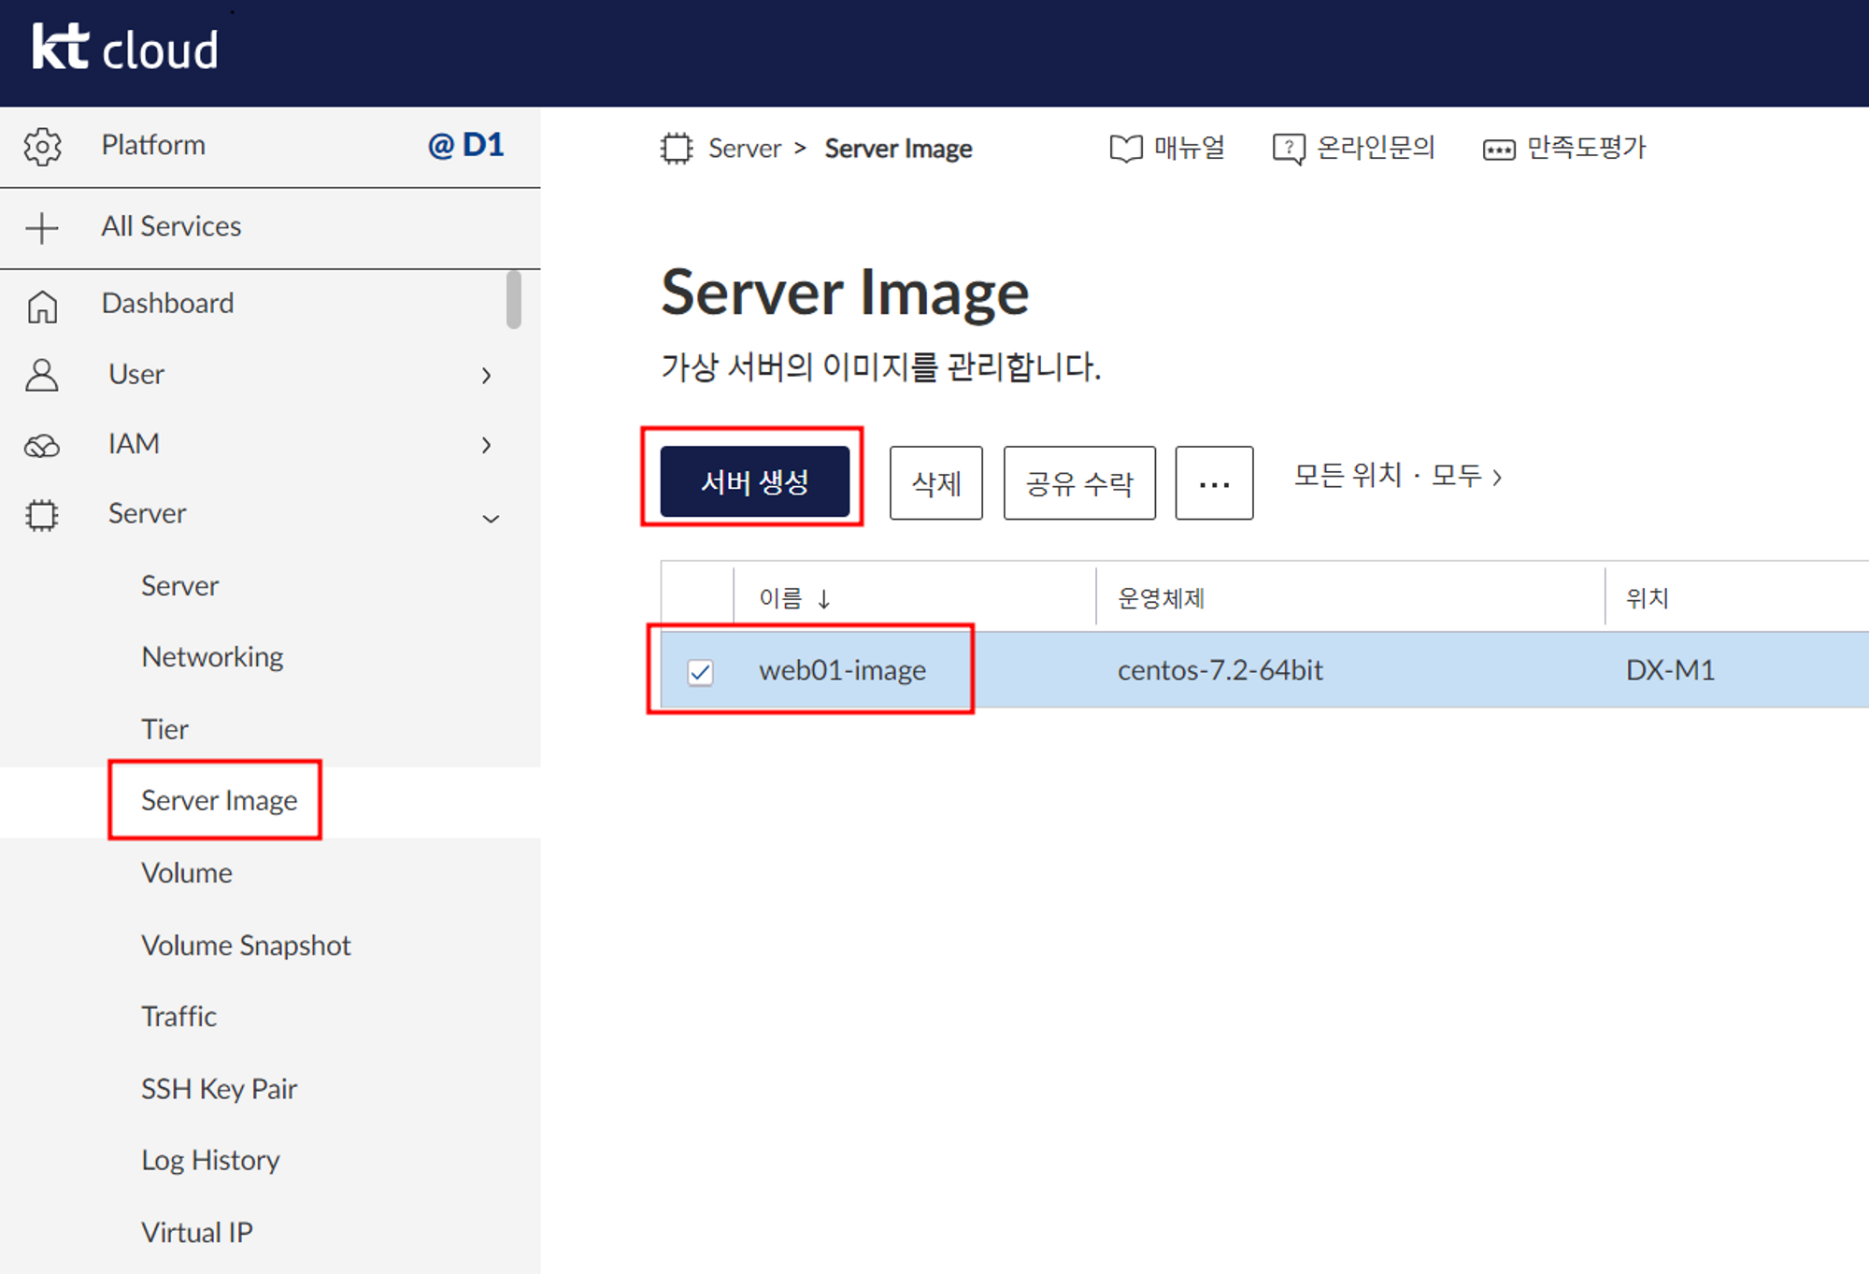The image size is (1869, 1274).
Task: Open online inquiry question icon (온라인문의)
Action: [1289, 149]
